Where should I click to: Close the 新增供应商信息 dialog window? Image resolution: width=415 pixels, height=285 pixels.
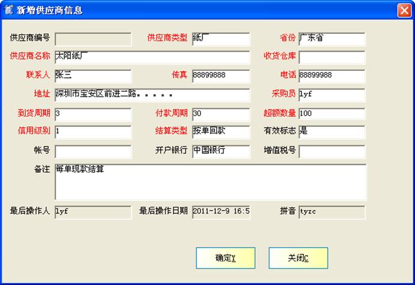(404, 11)
